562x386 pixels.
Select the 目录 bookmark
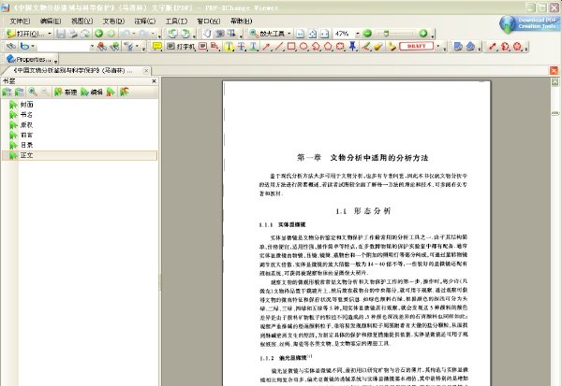coord(26,145)
